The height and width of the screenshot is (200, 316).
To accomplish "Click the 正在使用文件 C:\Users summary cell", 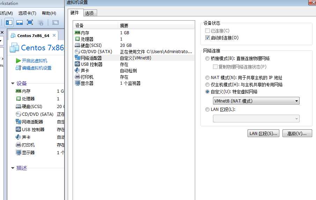I will click(x=156, y=52).
